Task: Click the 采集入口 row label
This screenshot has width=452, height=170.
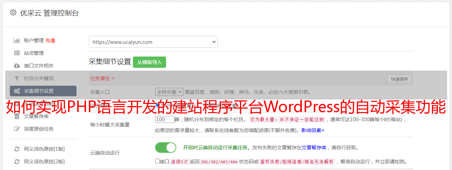Action: click(x=100, y=92)
